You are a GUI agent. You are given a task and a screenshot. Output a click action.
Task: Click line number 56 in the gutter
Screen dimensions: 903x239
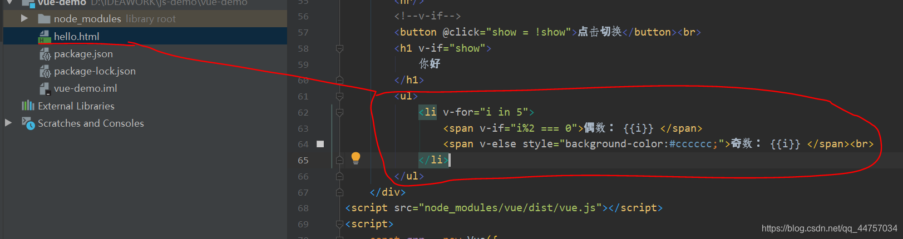tap(303, 17)
